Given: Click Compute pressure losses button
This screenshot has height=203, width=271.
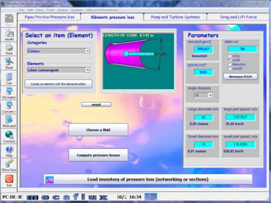Looking at the screenshot, I should point(98,155).
